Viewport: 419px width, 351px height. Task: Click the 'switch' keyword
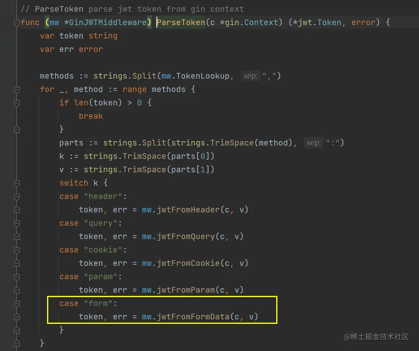point(74,183)
